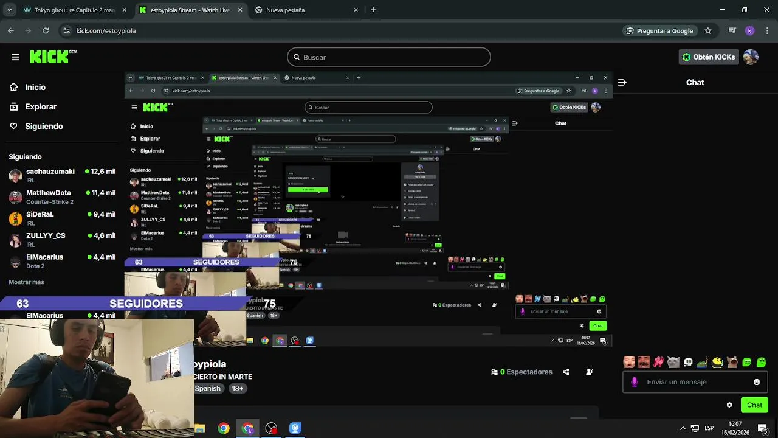Insert the Pepe frog emote
This screenshot has height=438, width=778.
703,363
